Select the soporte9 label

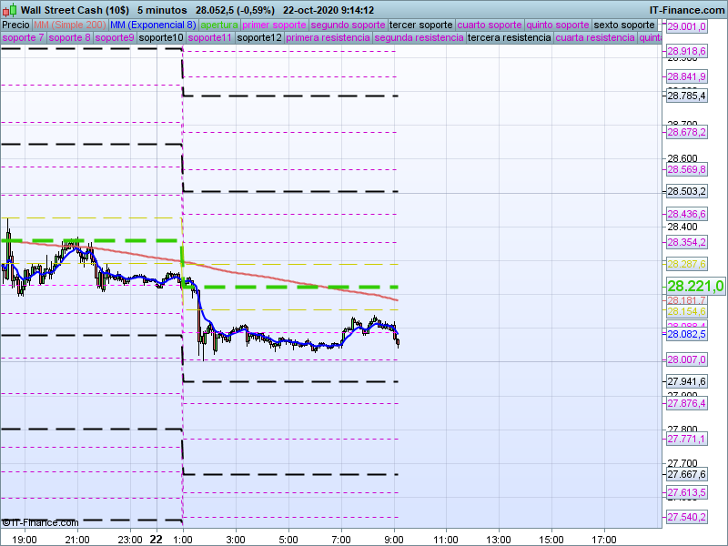(x=115, y=37)
